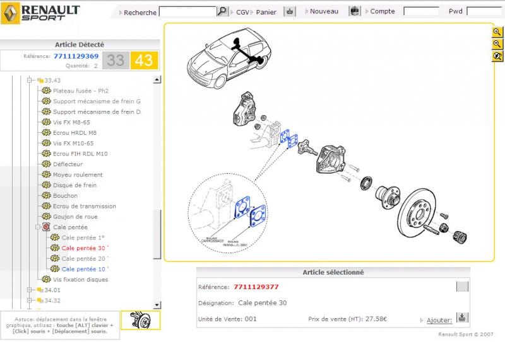
Task: Click the Recherche search input field
Action: (187, 11)
